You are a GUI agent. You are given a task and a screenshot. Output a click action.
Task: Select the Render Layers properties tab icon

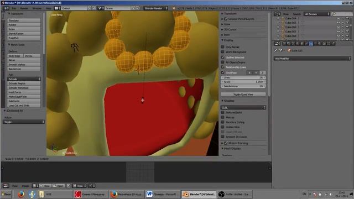pyautogui.click(x=289, y=44)
